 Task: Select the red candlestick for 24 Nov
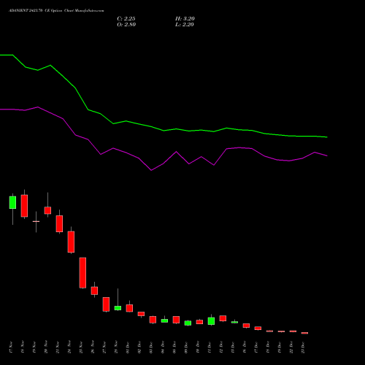pos(71,242)
